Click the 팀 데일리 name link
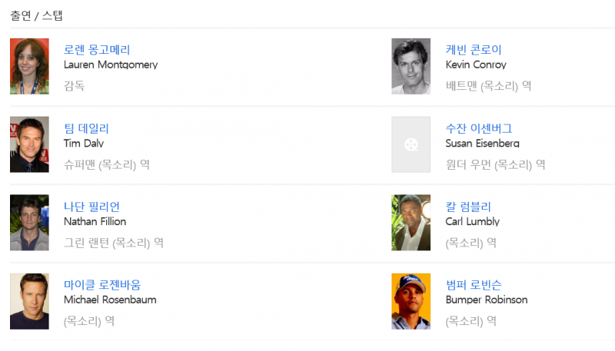Image resolution: width=615 pixels, height=351 pixels. click(x=86, y=128)
